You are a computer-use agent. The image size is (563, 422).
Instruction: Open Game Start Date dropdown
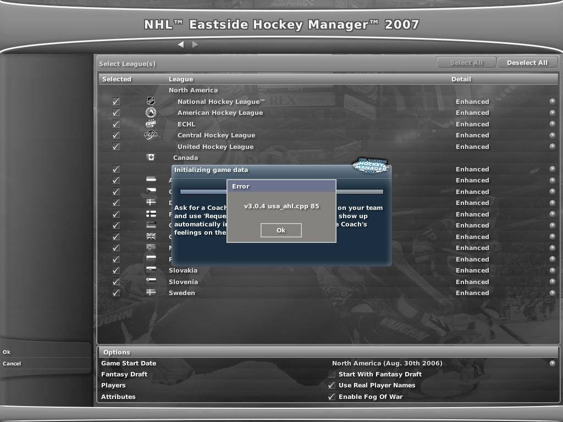[552, 363]
